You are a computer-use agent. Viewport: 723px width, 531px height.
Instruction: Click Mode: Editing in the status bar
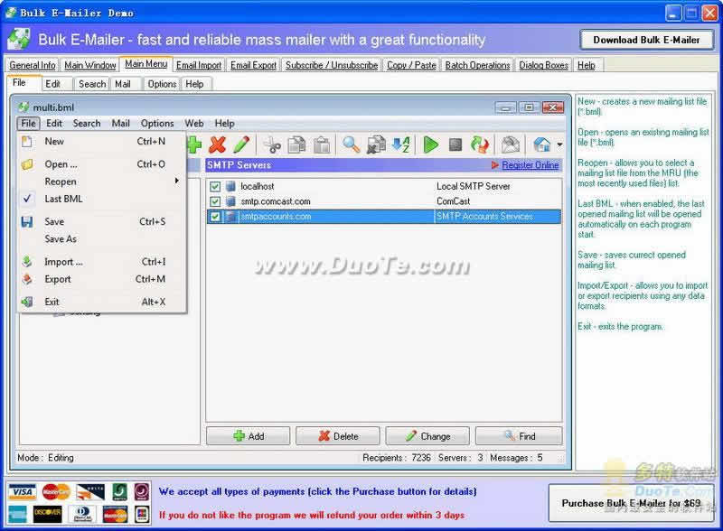coord(45,458)
